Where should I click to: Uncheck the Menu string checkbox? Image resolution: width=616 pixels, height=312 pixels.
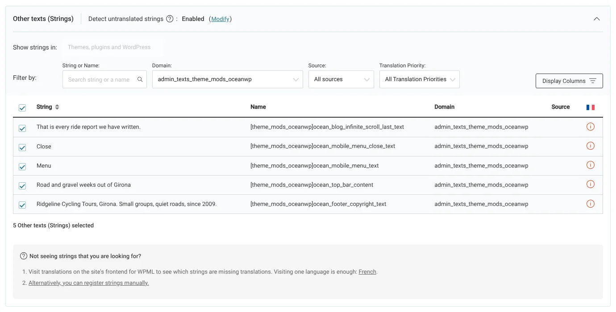tap(22, 167)
